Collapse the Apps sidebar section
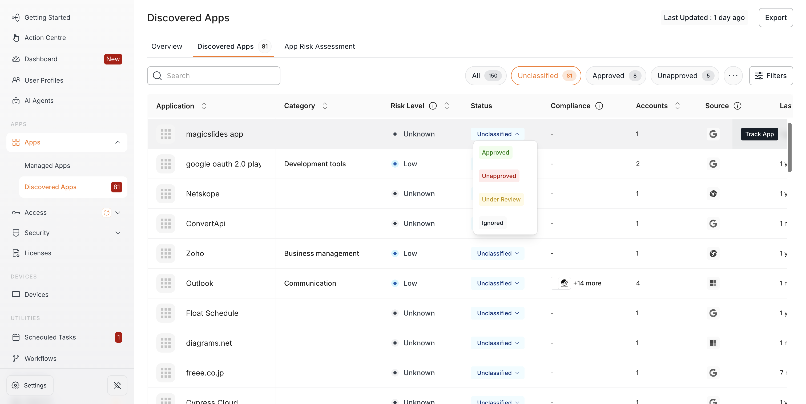The height and width of the screenshot is (404, 806). [118, 142]
